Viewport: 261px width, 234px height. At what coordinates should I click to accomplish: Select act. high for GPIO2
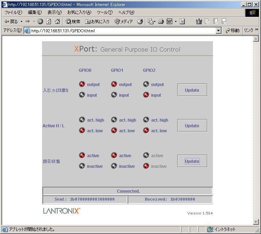(146, 120)
